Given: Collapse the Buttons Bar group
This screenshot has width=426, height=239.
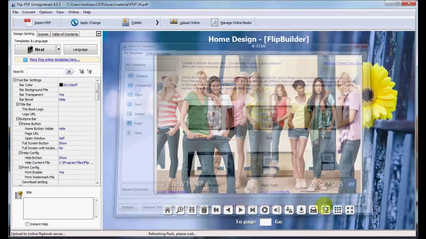Looking at the screenshot, I should pos(18,119).
